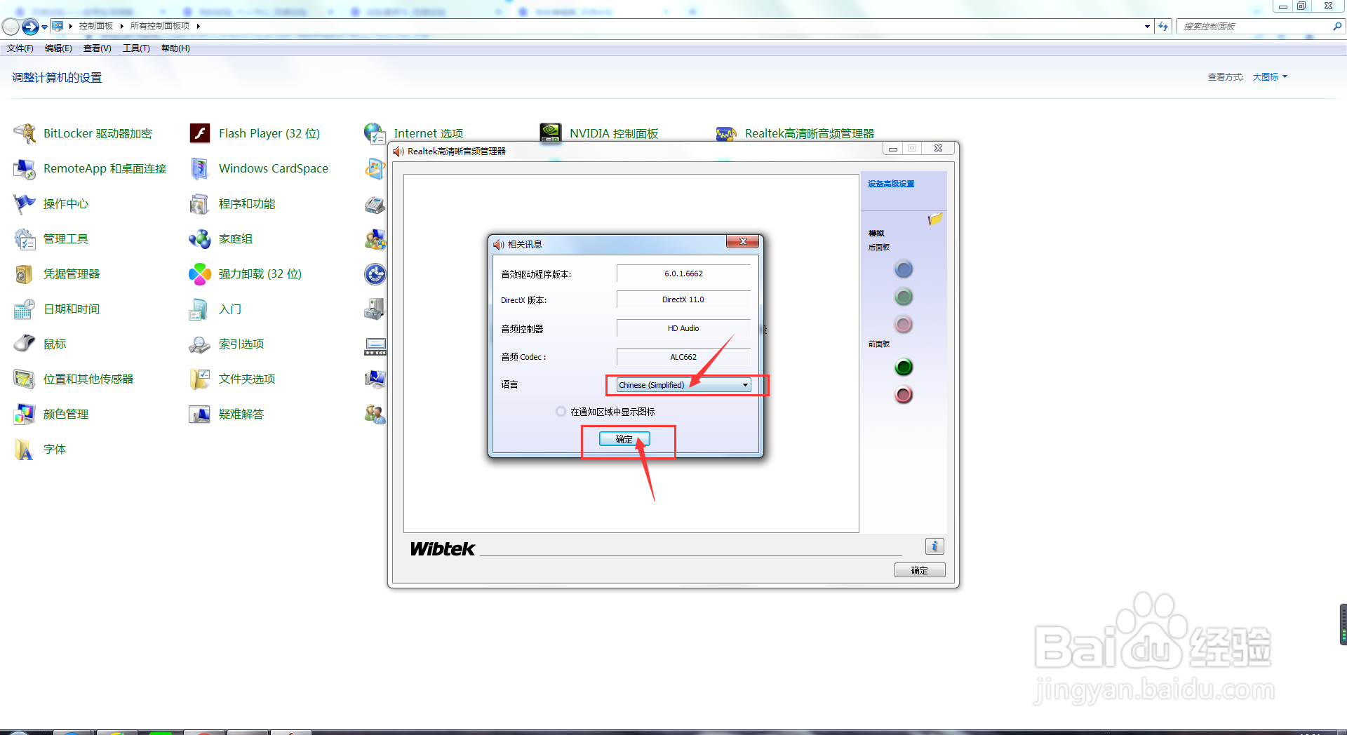This screenshot has height=735, width=1347.
Task: Click the HD Audio controller value
Action: point(683,328)
